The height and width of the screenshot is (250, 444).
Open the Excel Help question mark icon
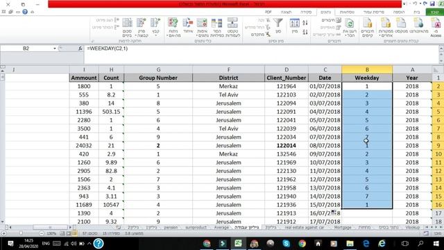pyautogui.click(x=25, y=12)
